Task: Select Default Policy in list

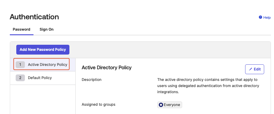Action: [x=43, y=78]
